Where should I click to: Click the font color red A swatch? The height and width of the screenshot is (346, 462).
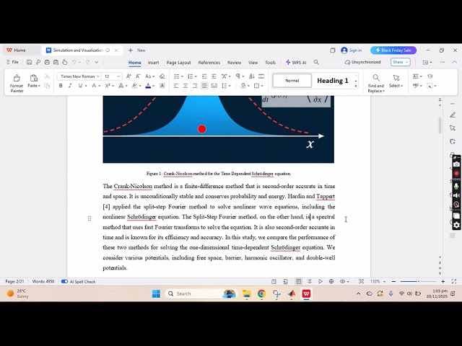(x=148, y=86)
